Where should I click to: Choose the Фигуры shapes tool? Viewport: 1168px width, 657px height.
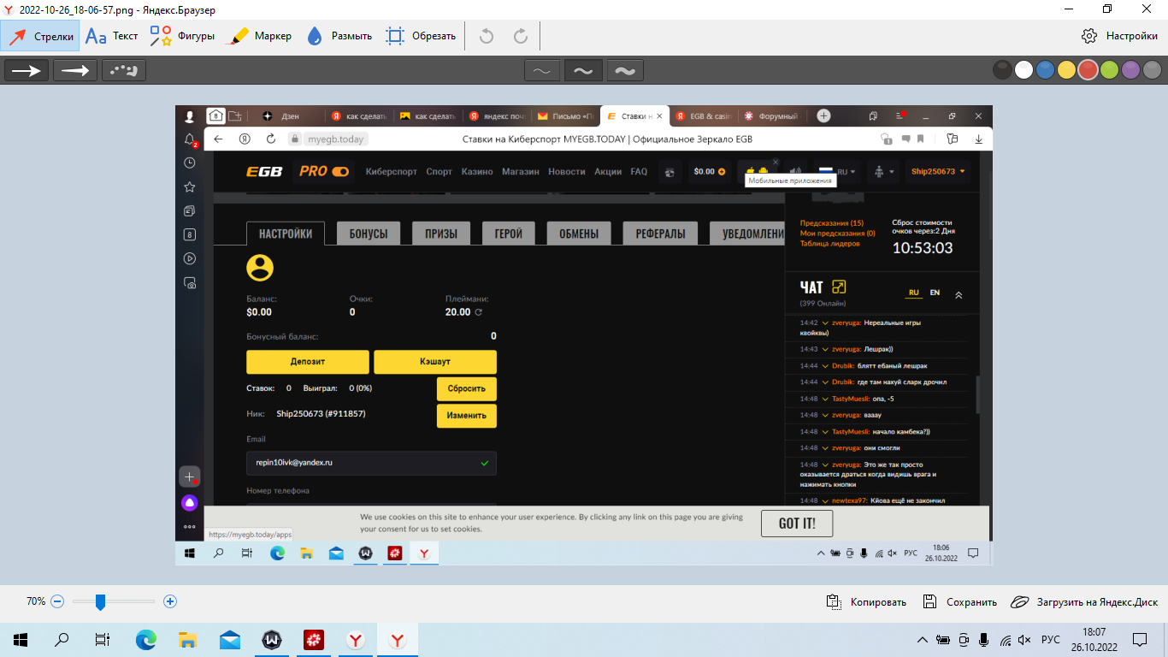pyautogui.click(x=181, y=36)
